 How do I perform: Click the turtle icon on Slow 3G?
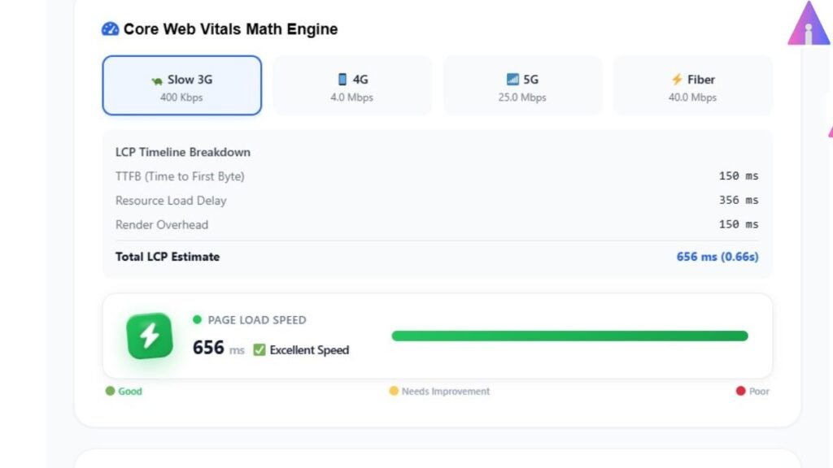point(157,80)
